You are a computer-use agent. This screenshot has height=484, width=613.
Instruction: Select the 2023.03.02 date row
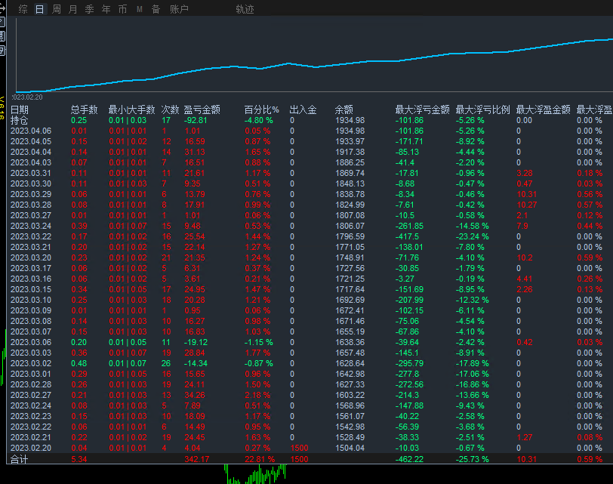tap(310, 363)
